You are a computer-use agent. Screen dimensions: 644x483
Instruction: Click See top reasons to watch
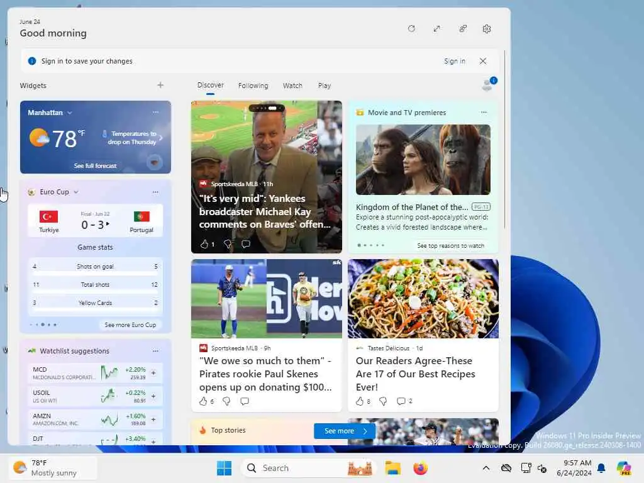click(x=450, y=246)
